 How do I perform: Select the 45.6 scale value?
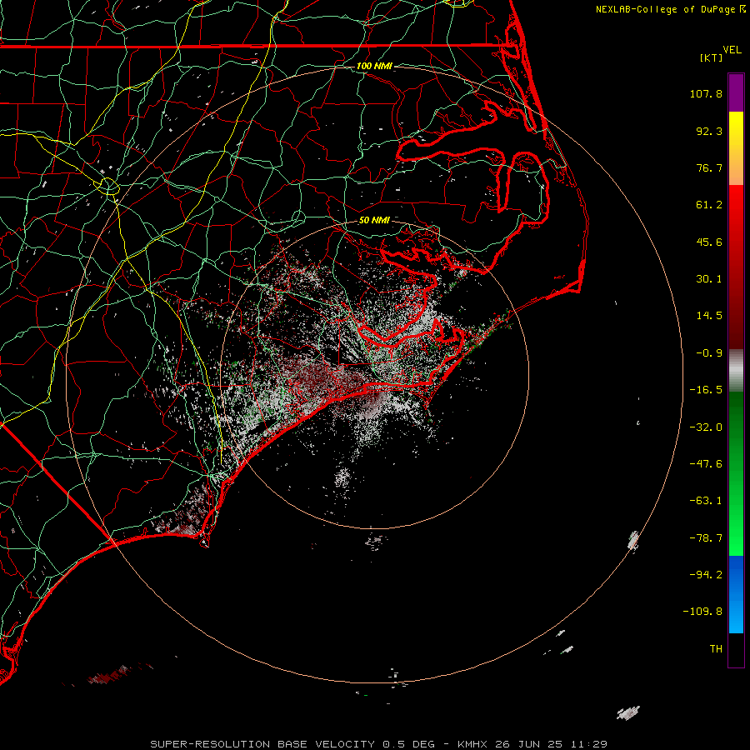tap(709, 242)
